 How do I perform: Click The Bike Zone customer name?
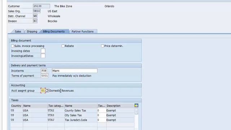click(x=63, y=6)
